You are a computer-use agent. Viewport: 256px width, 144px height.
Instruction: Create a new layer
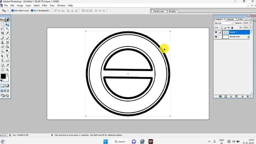(242, 96)
